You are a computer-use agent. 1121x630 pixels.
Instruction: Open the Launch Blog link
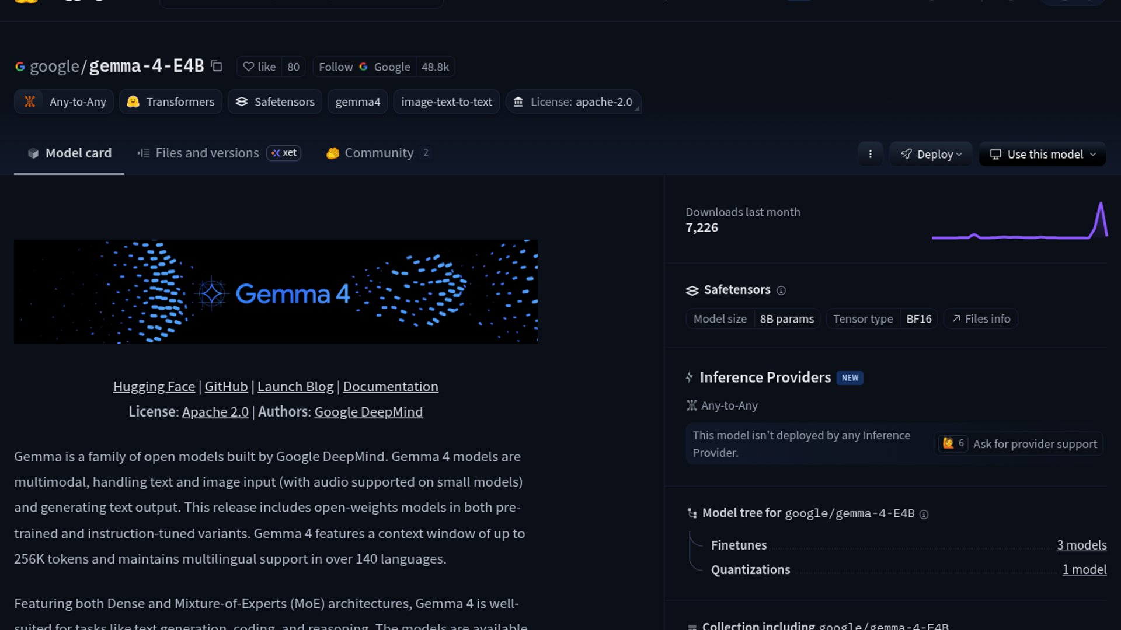pos(295,386)
